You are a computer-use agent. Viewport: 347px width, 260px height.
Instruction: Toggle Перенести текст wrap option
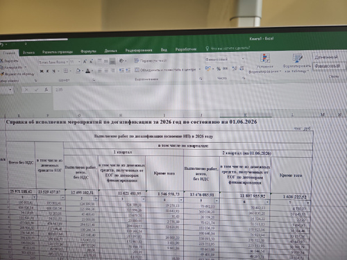[x=151, y=61]
